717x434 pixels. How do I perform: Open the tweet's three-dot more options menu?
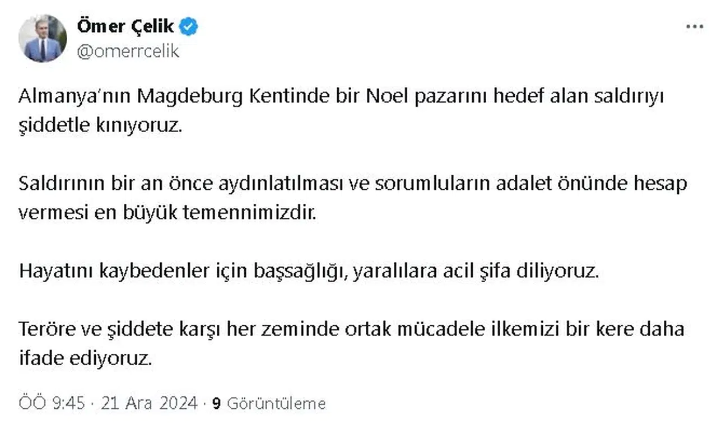point(695,27)
